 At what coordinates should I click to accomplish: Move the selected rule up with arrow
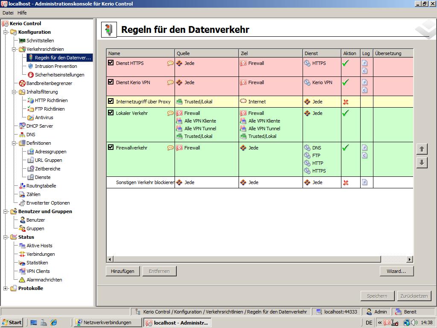(422, 149)
